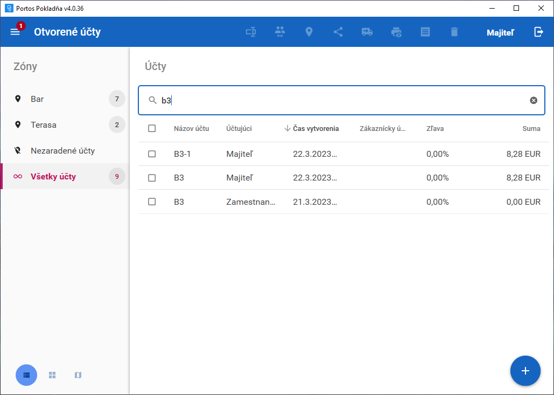Check the checkbox for B3 by Majiteľ
The height and width of the screenshot is (395, 554).
point(152,178)
